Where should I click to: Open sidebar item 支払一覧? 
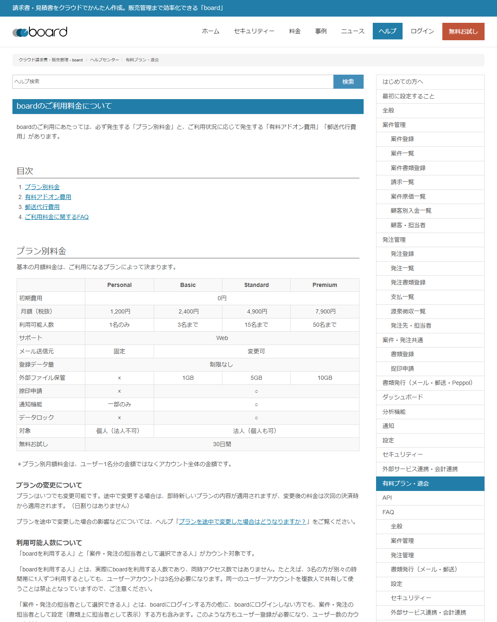[430, 297]
